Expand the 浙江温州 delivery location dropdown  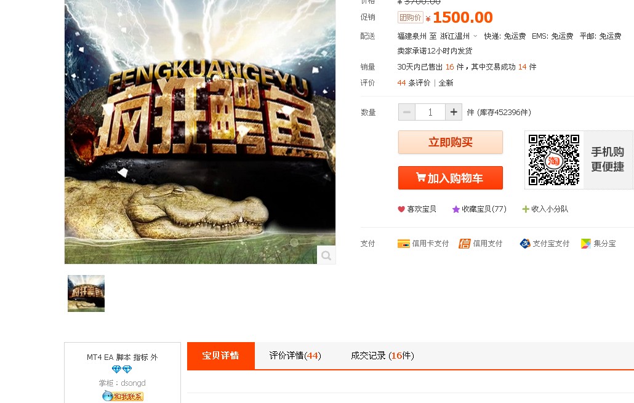475,36
